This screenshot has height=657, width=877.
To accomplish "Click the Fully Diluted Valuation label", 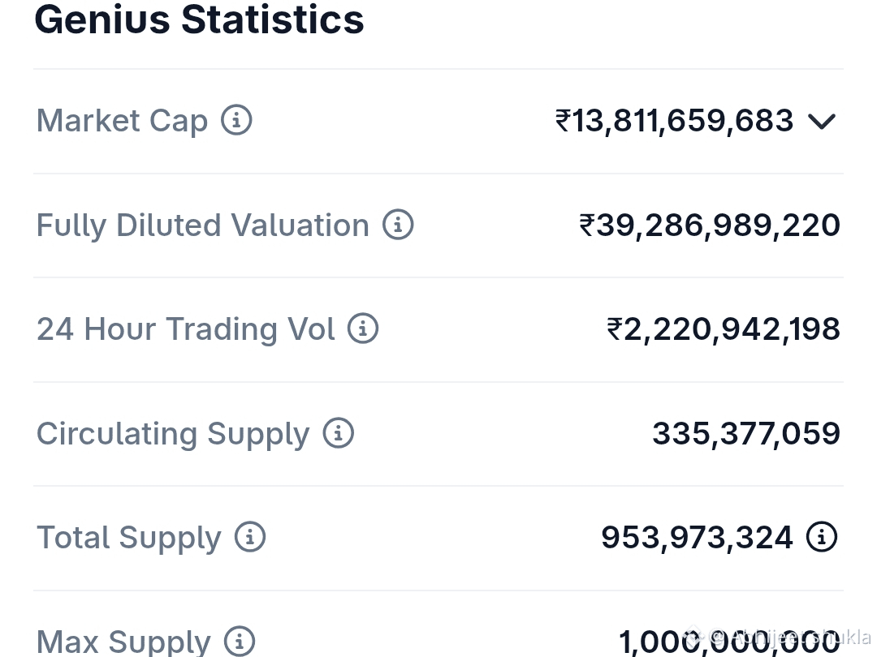I will tap(202, 225).
